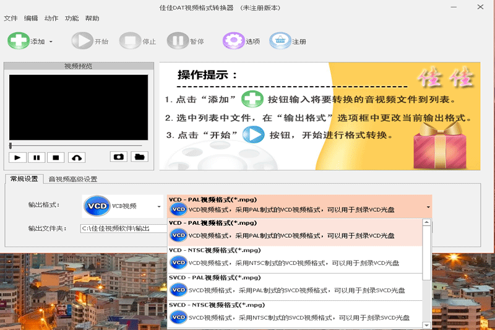Click the 注册 (Register) basket icon
The image size is (495, 330).
280,41
